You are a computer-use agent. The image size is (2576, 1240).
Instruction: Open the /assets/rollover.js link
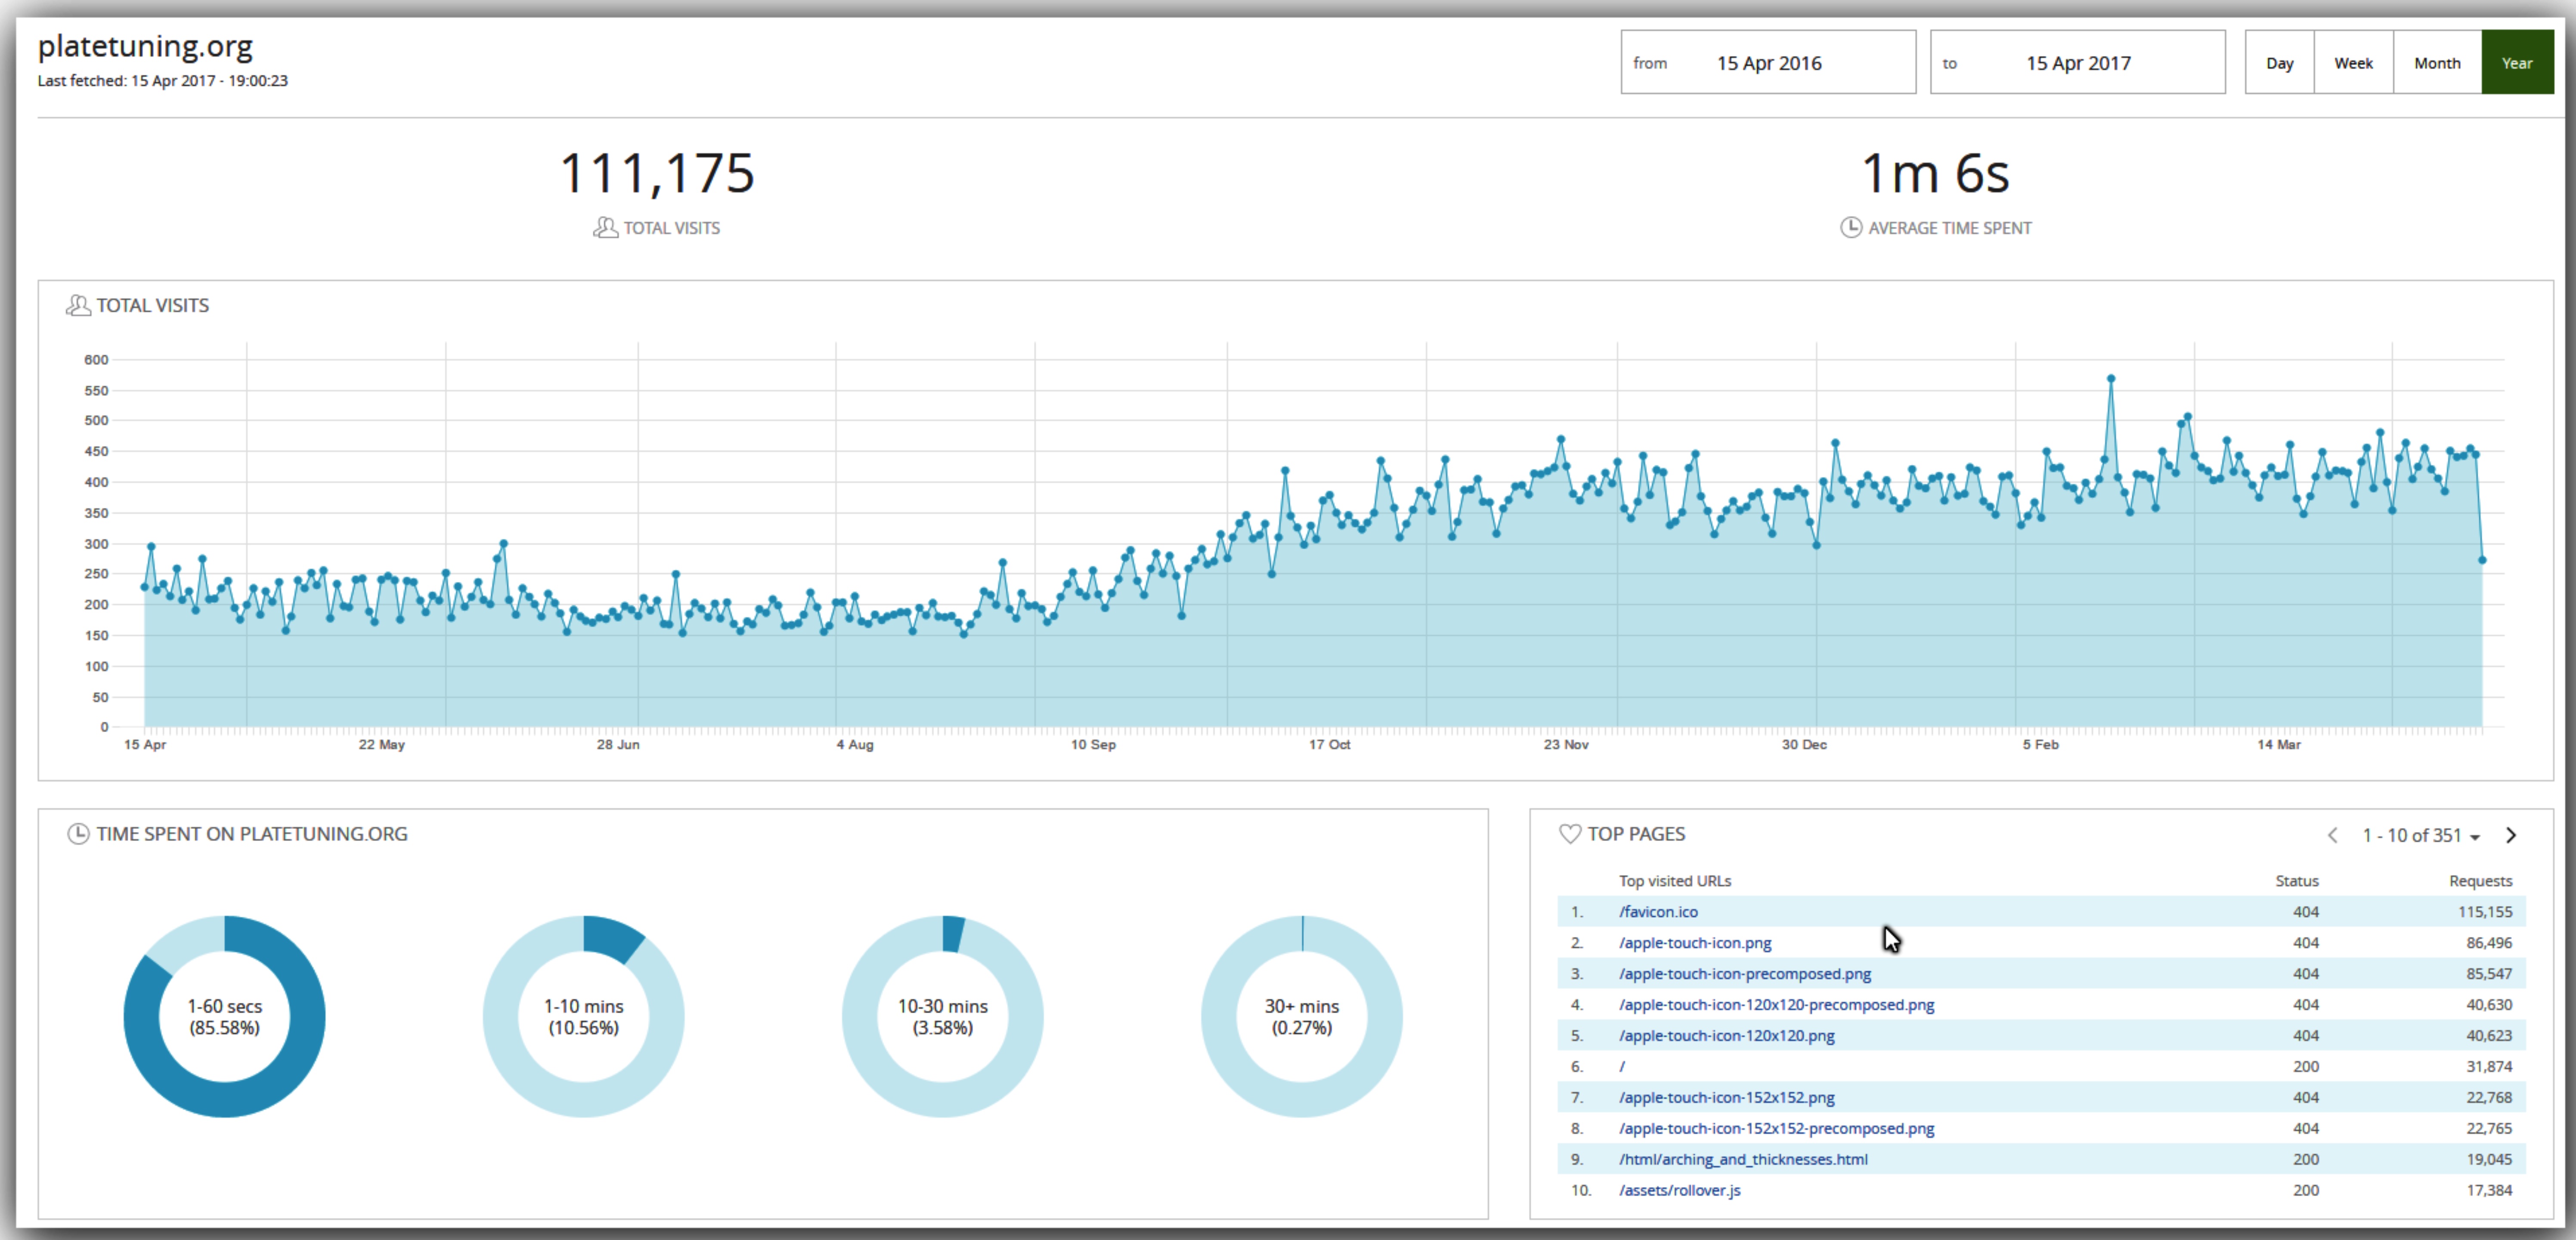coord(1680,1191)
